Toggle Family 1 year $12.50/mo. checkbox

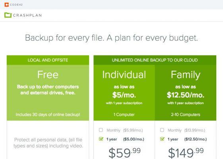tap(162, 139)
